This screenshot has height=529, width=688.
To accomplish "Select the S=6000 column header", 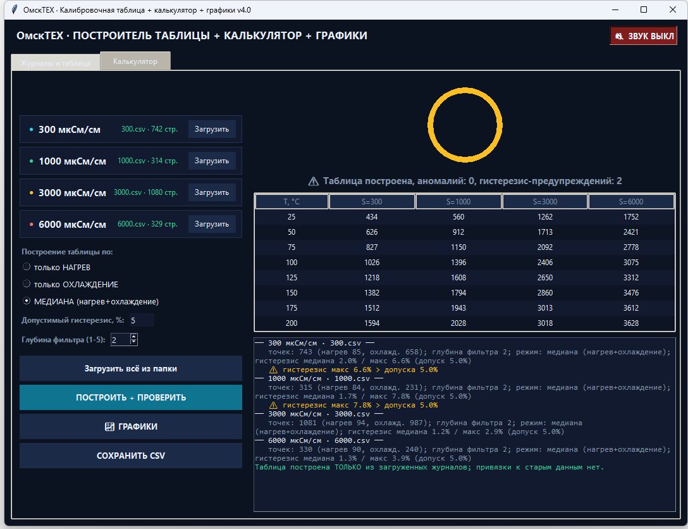I will [631, 201].
